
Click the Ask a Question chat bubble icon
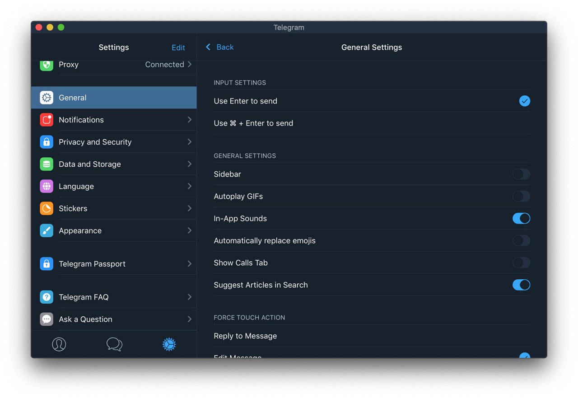click(47, 319)
